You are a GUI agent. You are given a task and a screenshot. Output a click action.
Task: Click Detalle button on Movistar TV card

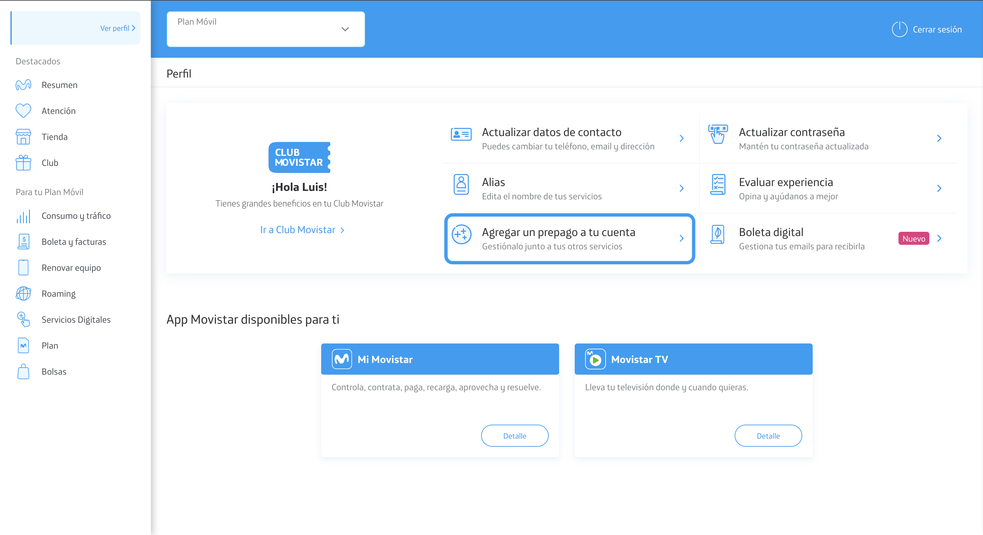tap(768, 436)
